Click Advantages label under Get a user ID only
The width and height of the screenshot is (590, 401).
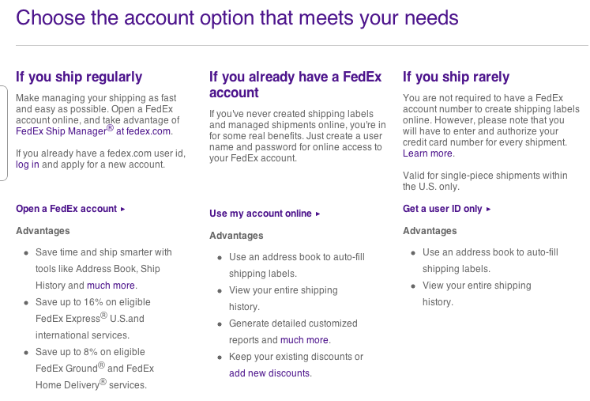(x=430, y=231)
